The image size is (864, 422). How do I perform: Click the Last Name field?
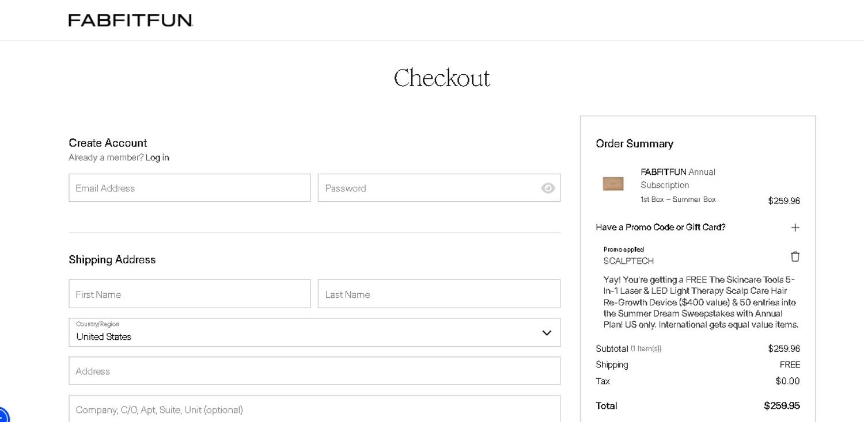coord(439,294)
